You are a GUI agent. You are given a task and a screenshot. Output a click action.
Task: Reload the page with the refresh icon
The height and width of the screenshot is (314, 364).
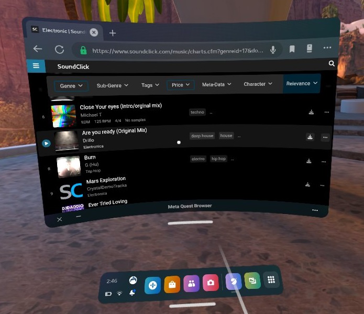[x=59, y=49]
